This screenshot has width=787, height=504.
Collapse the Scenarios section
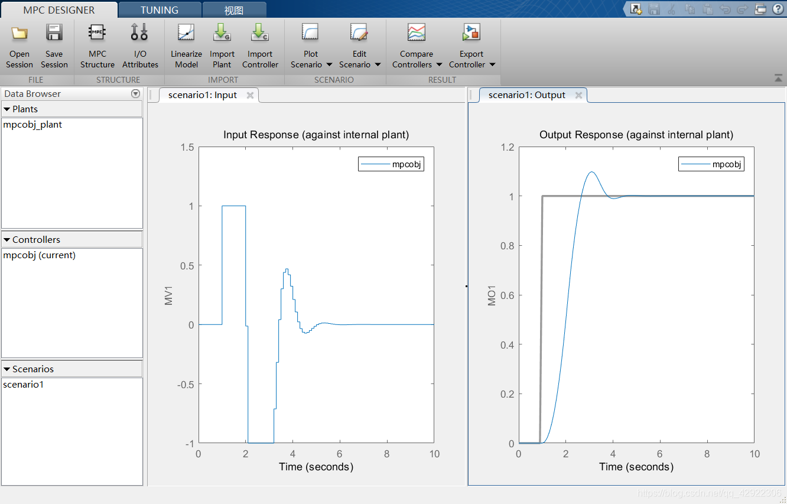coord(7,369)
